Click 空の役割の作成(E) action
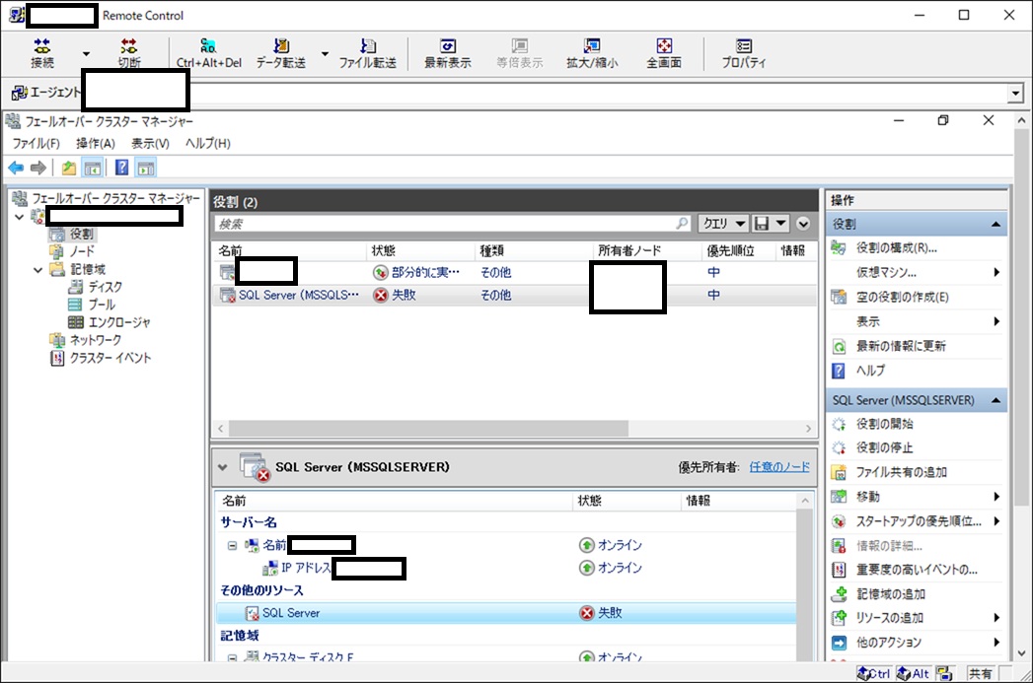 point(902,297)
